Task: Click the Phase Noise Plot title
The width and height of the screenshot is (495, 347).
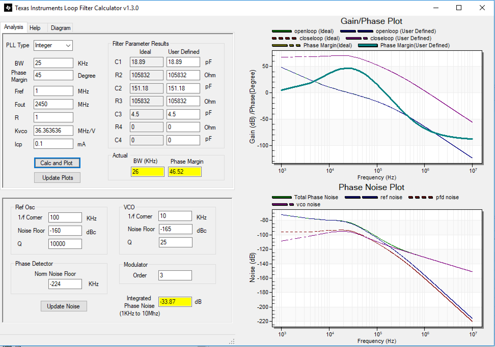Action: coord(372,187)
